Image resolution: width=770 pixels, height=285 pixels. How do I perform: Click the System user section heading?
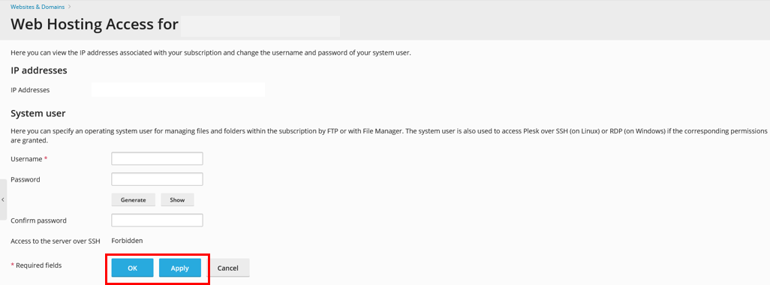[x=38, y=113]
